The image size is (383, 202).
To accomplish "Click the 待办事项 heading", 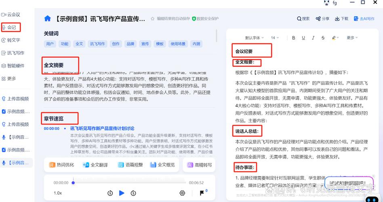I will pos(245,167).
